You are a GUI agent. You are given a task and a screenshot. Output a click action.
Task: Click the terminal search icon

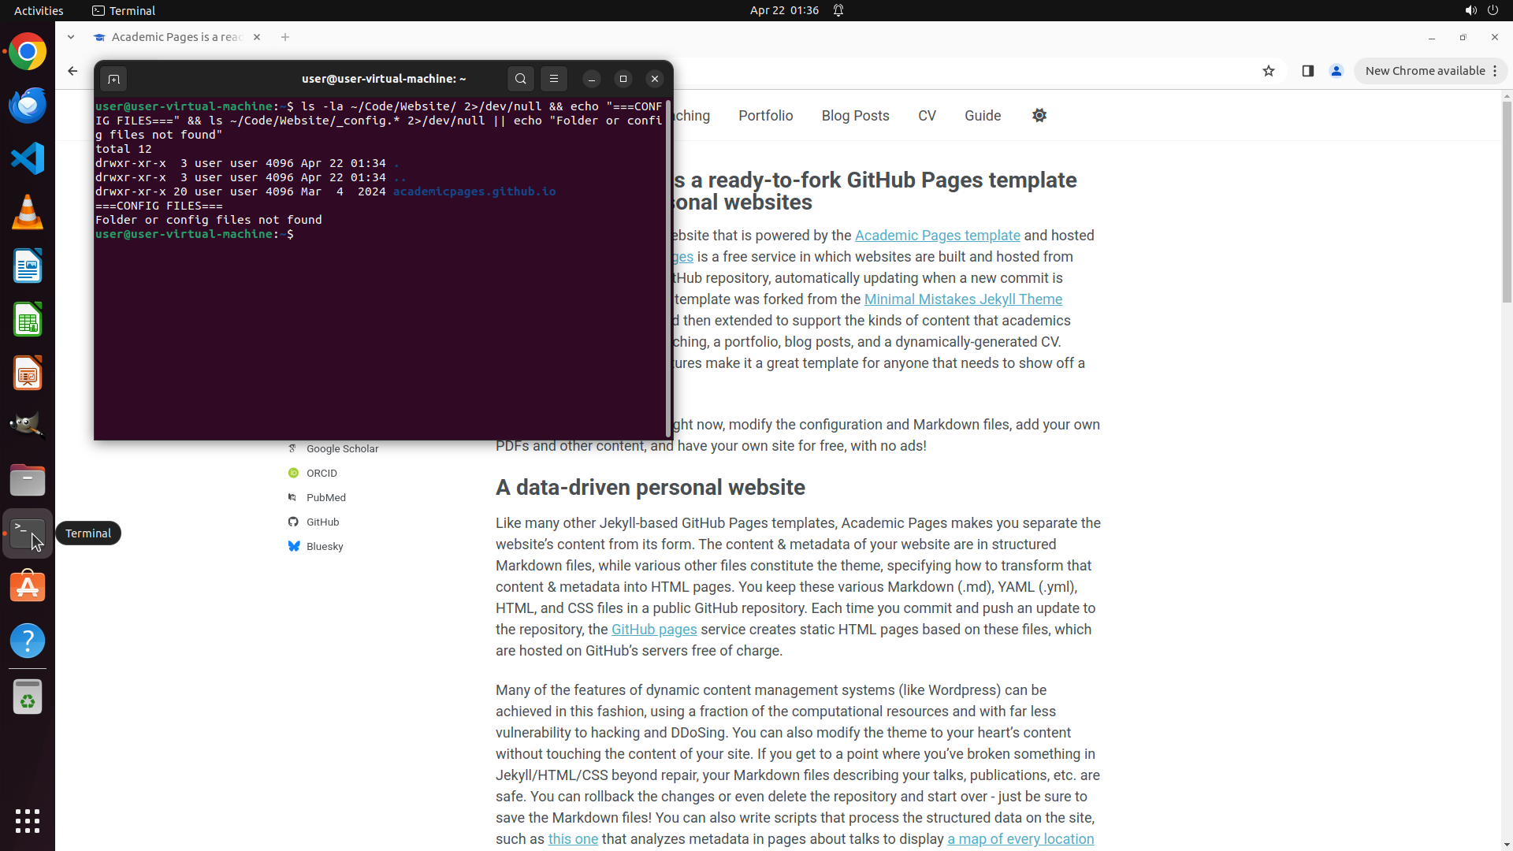pos(520,79)
